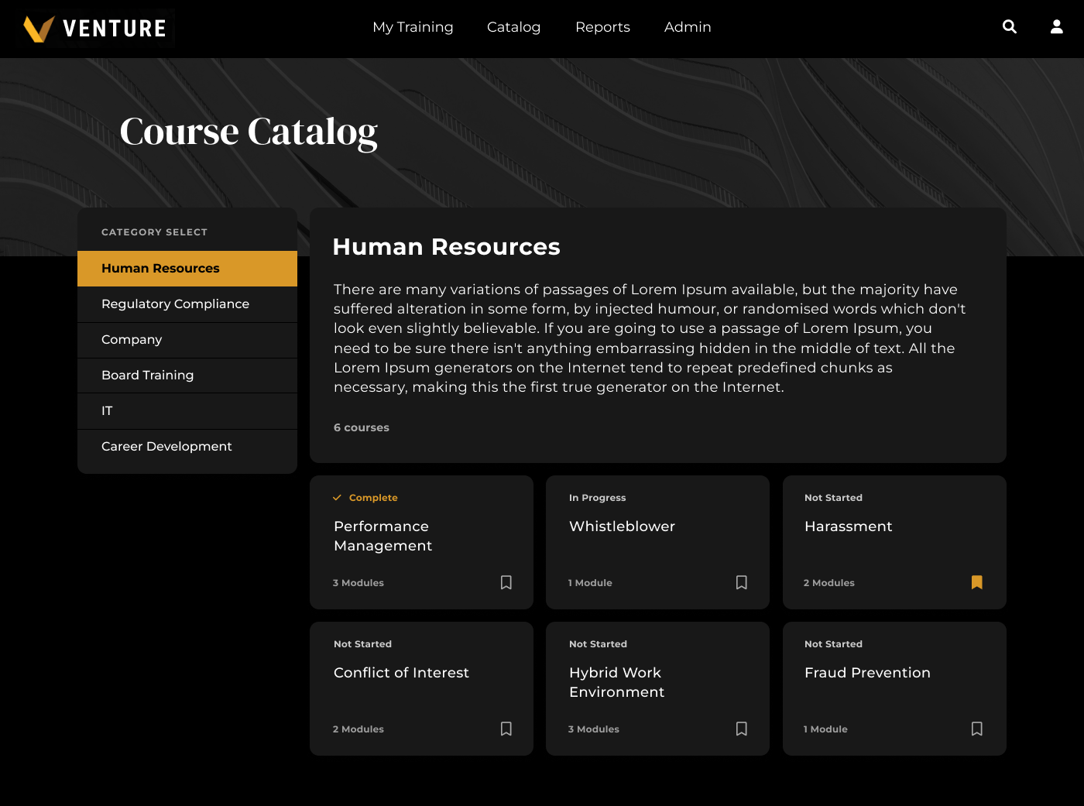Bookmark the Fraud Prevention course
The image size is (1084, 806).
(976, 729)
